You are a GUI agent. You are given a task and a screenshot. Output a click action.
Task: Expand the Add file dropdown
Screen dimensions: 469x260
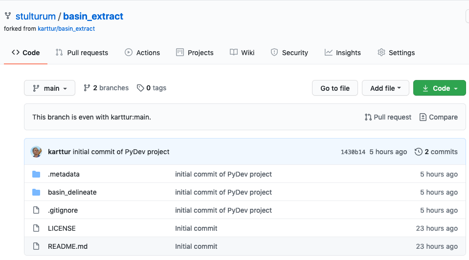385,88
